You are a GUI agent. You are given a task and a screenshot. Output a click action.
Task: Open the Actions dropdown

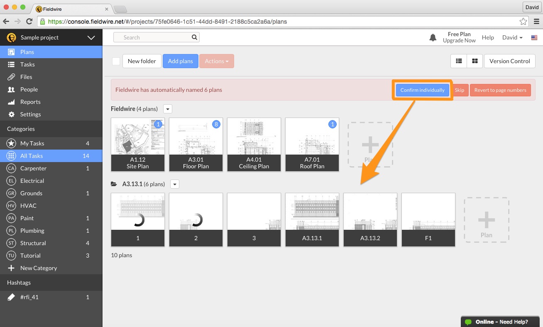click(217, 61)
